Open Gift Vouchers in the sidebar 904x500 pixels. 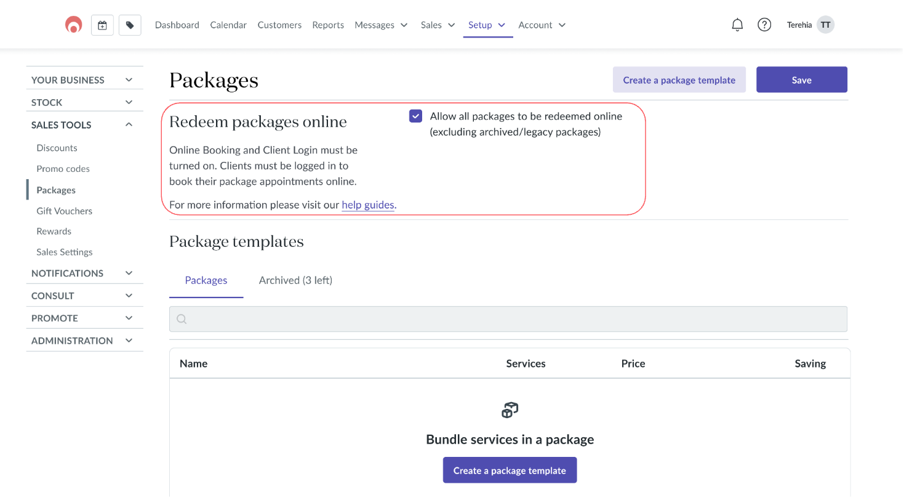tap(64, 211)
